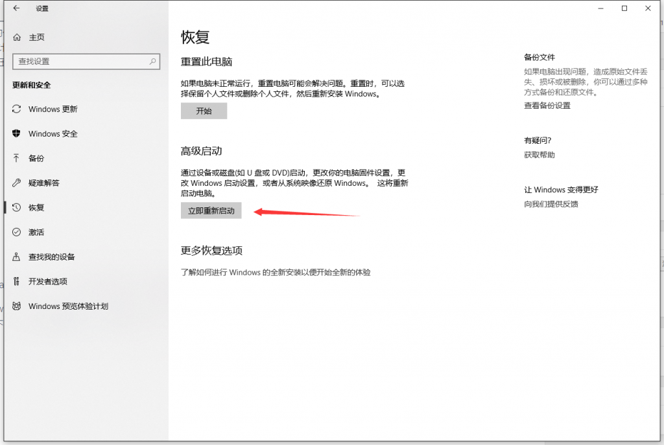Select 恢复 in the sidebar
Viewport: 664px width, 445px height.
(x=36, y=208)
